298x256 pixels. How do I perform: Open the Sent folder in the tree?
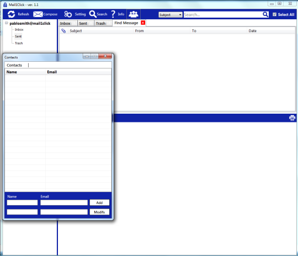coord(18,36)
